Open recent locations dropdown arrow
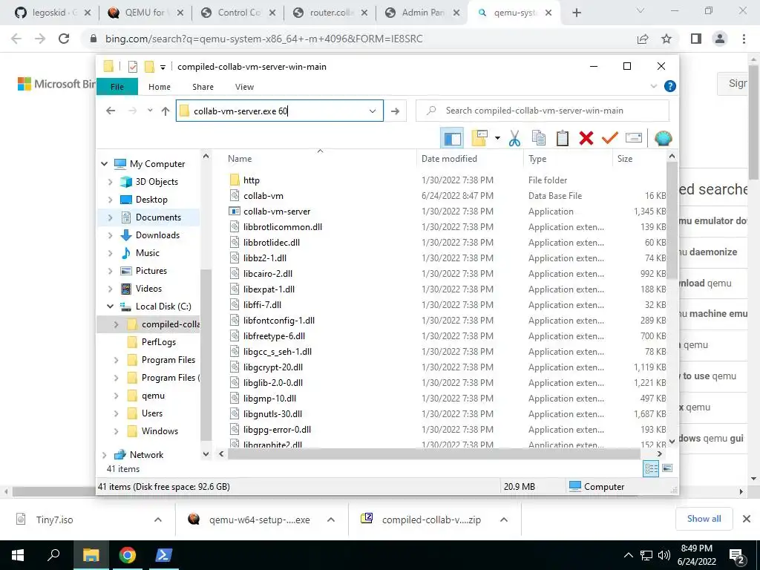This screenshot has height=570, width=760. 150,111
